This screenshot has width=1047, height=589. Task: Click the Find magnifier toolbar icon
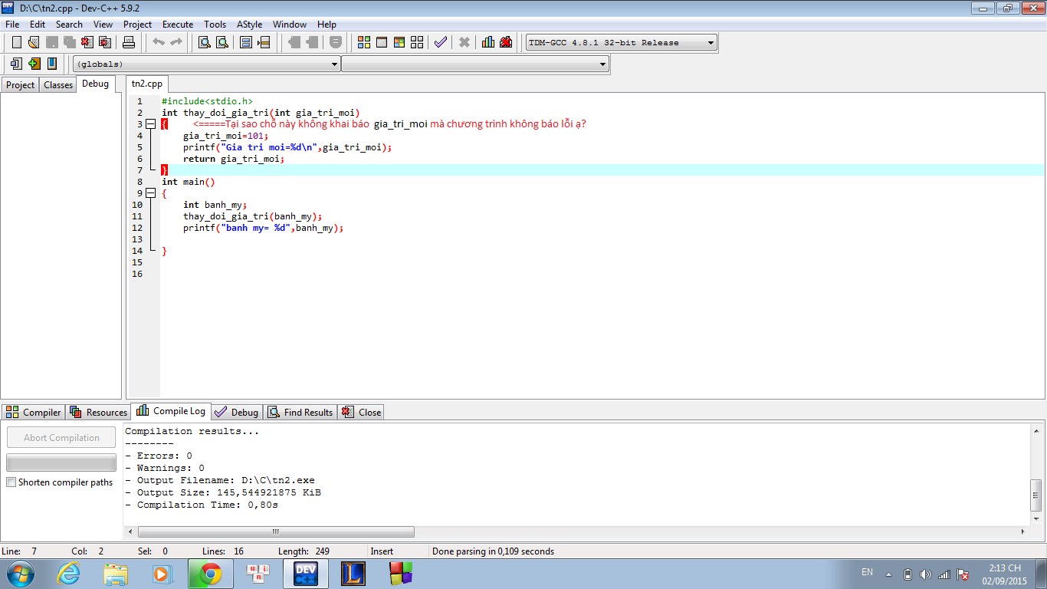(205, 42)
